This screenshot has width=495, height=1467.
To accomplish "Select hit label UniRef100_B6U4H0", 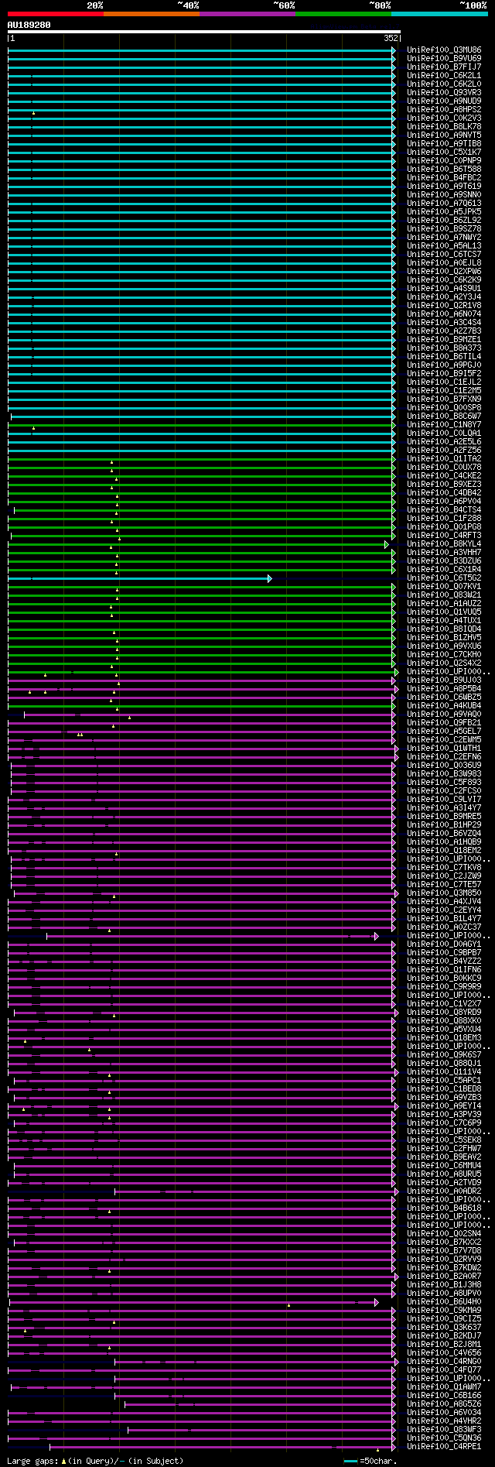I will (x=444, y=1301).
